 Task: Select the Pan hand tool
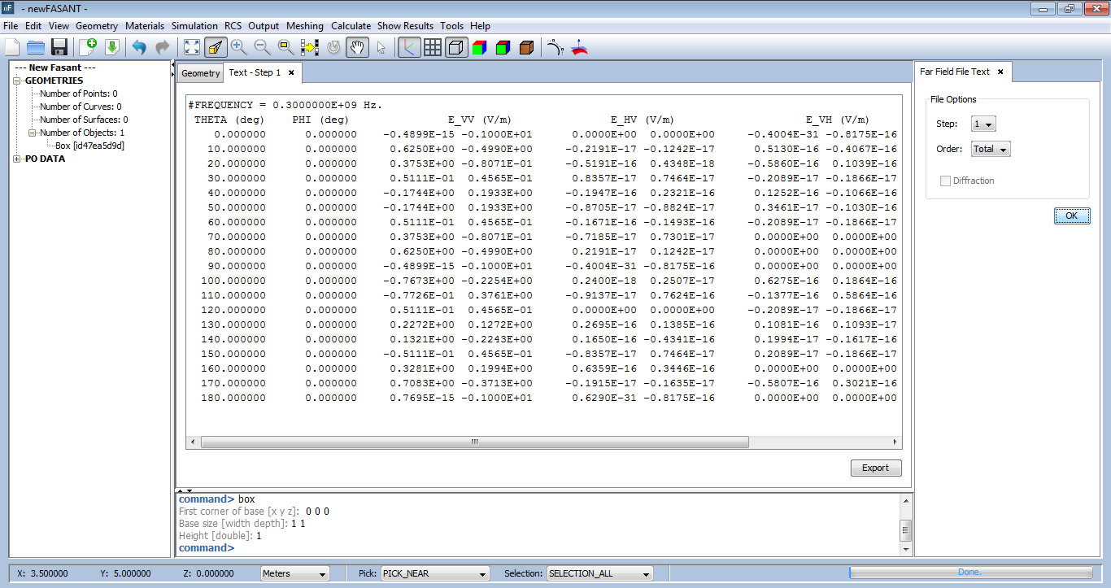(357, 47)
